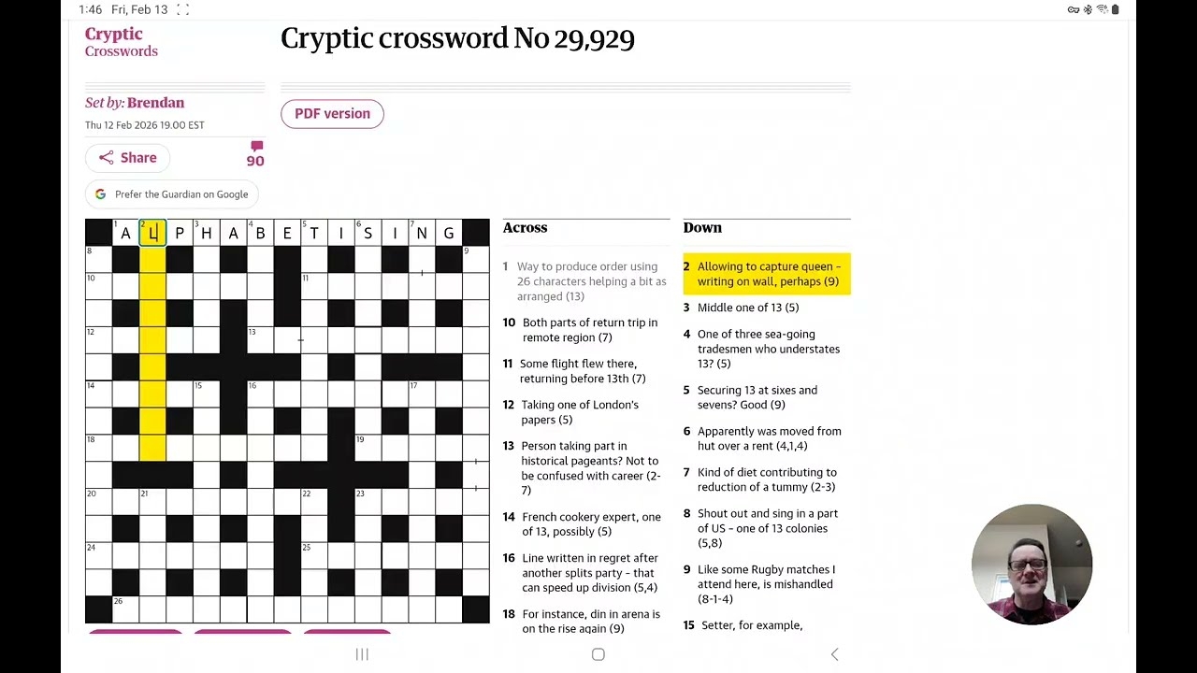
Task: Tap the VPN key icon in the status bar
Action: 1073,9
